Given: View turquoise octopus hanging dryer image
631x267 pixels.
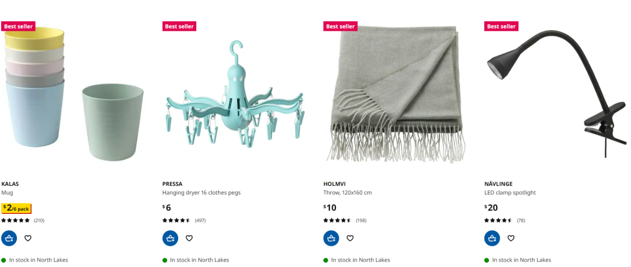Looking at the screenshot, I should pos(233,95).
